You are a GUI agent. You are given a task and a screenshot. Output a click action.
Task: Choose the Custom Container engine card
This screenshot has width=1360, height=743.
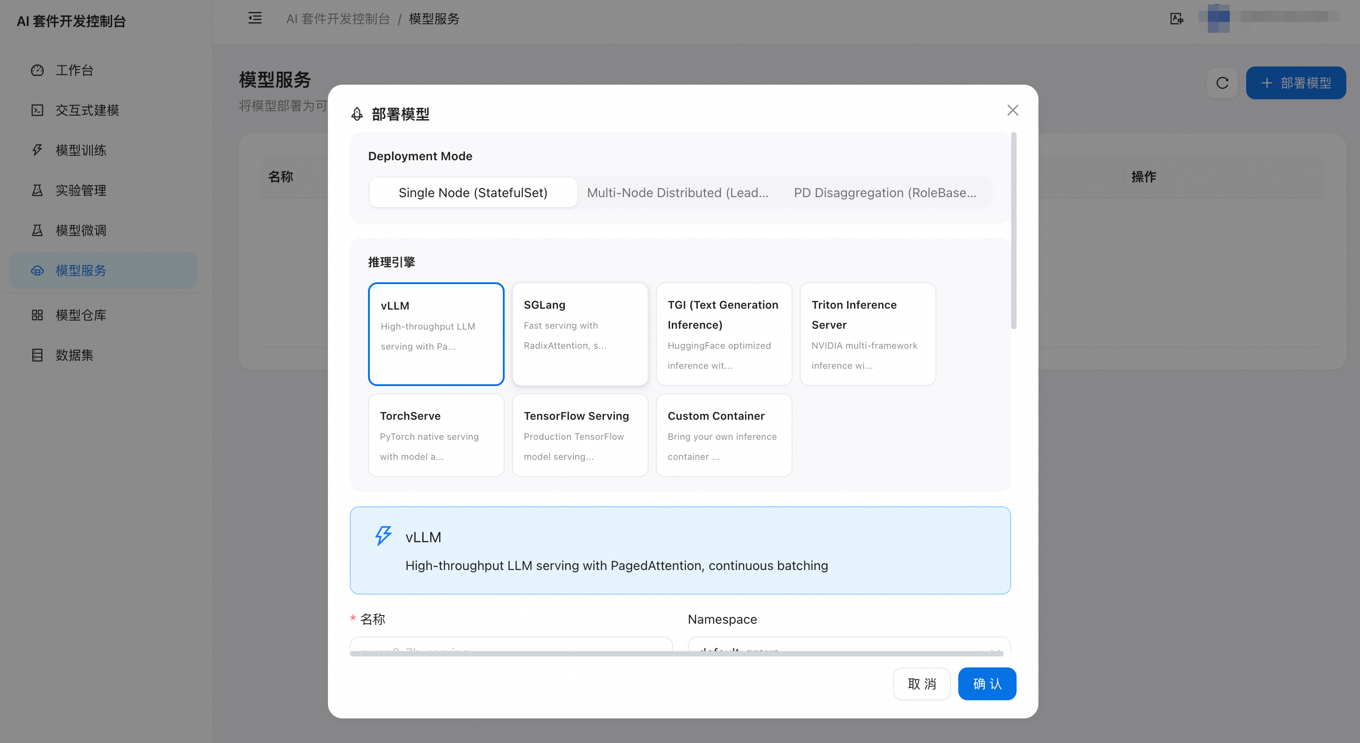[724, 435]
